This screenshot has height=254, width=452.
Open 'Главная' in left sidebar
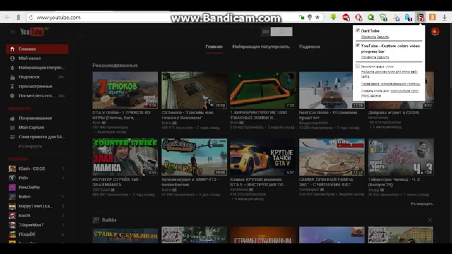[x=37, y=49]
